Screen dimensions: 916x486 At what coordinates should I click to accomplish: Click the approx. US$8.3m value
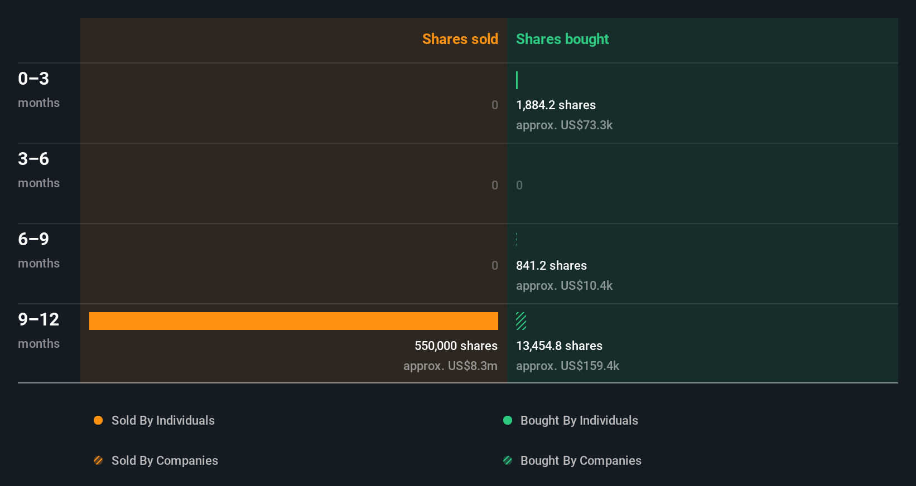coord(450,366)
